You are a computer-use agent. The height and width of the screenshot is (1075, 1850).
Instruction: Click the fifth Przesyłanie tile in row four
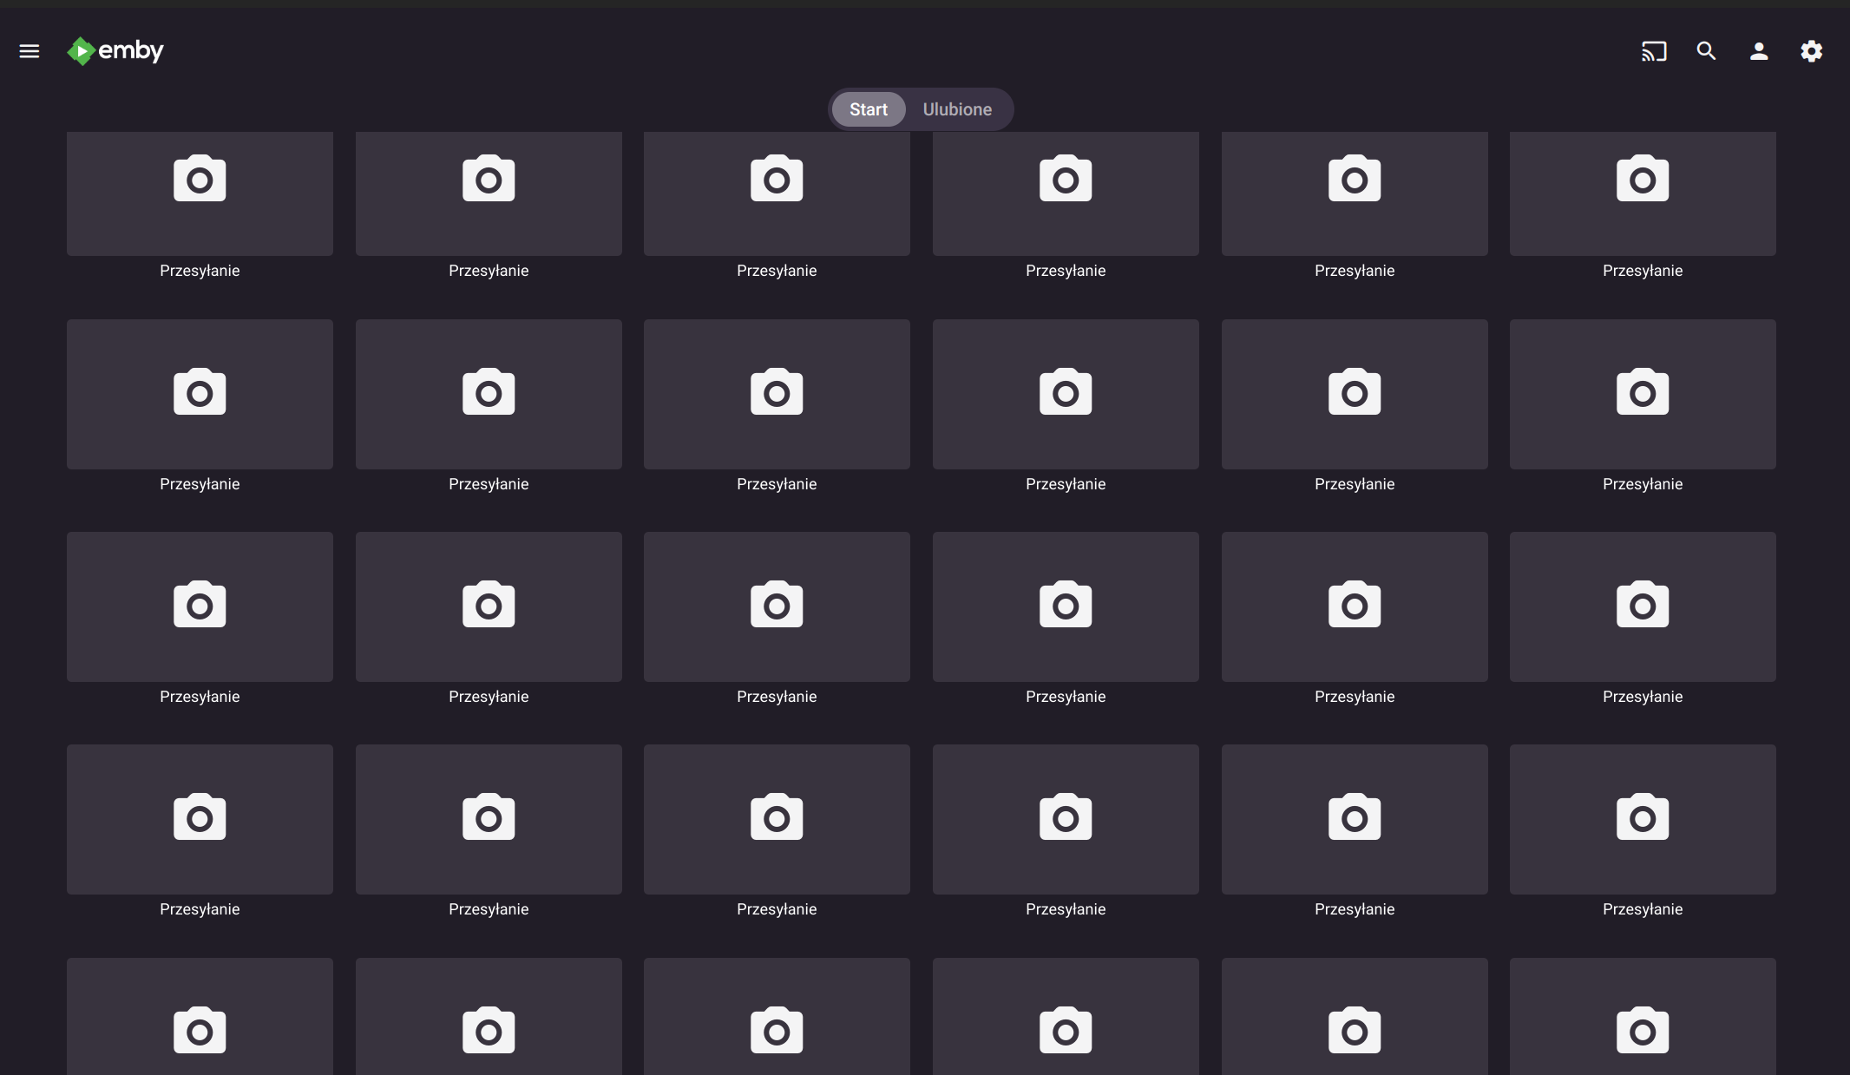[x=1354, y=818]
